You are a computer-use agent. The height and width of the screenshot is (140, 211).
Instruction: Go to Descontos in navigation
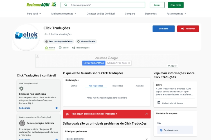coord(151,14)
